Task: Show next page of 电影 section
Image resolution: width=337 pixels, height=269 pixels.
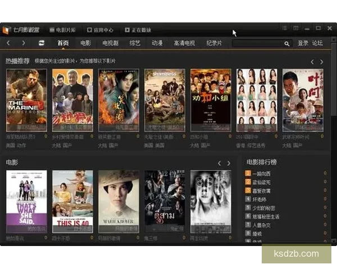Action: coord(229,163)
